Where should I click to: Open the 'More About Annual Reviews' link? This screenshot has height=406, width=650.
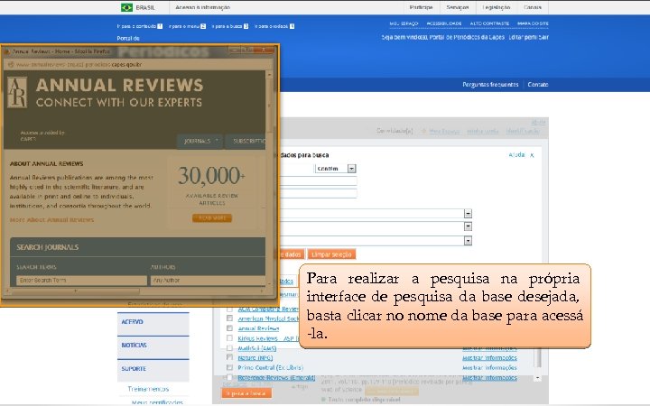click(x=51, y=219)
